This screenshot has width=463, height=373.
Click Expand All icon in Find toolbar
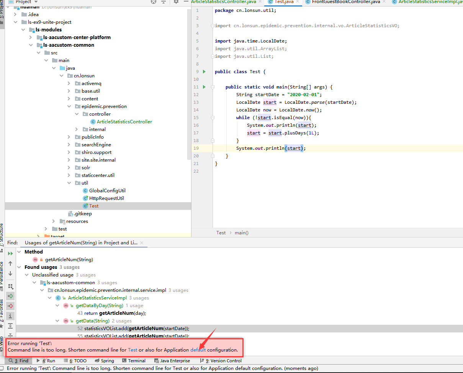pyautogui.click(x=10, y=326)
